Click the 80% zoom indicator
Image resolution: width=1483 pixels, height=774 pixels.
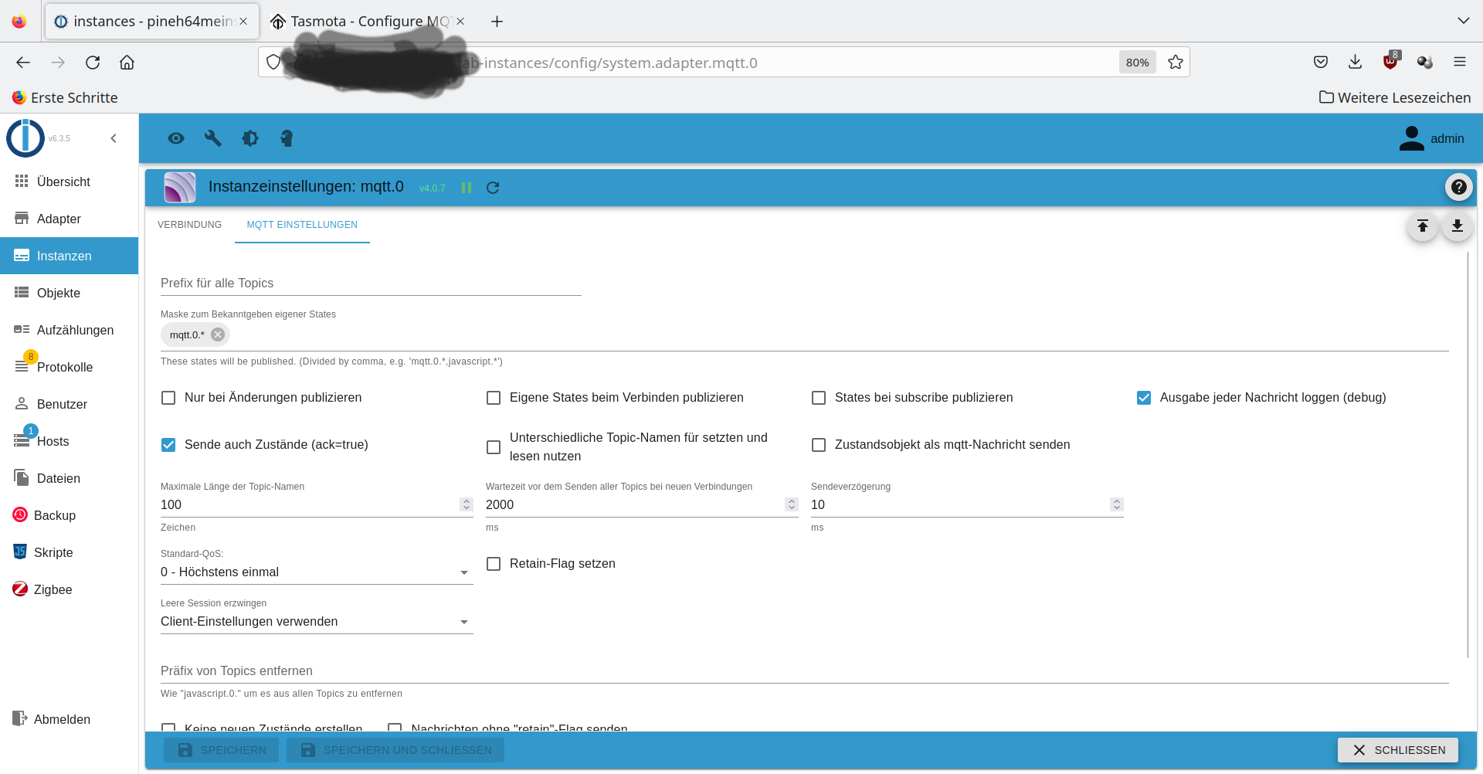click(x=1137, y=63)
